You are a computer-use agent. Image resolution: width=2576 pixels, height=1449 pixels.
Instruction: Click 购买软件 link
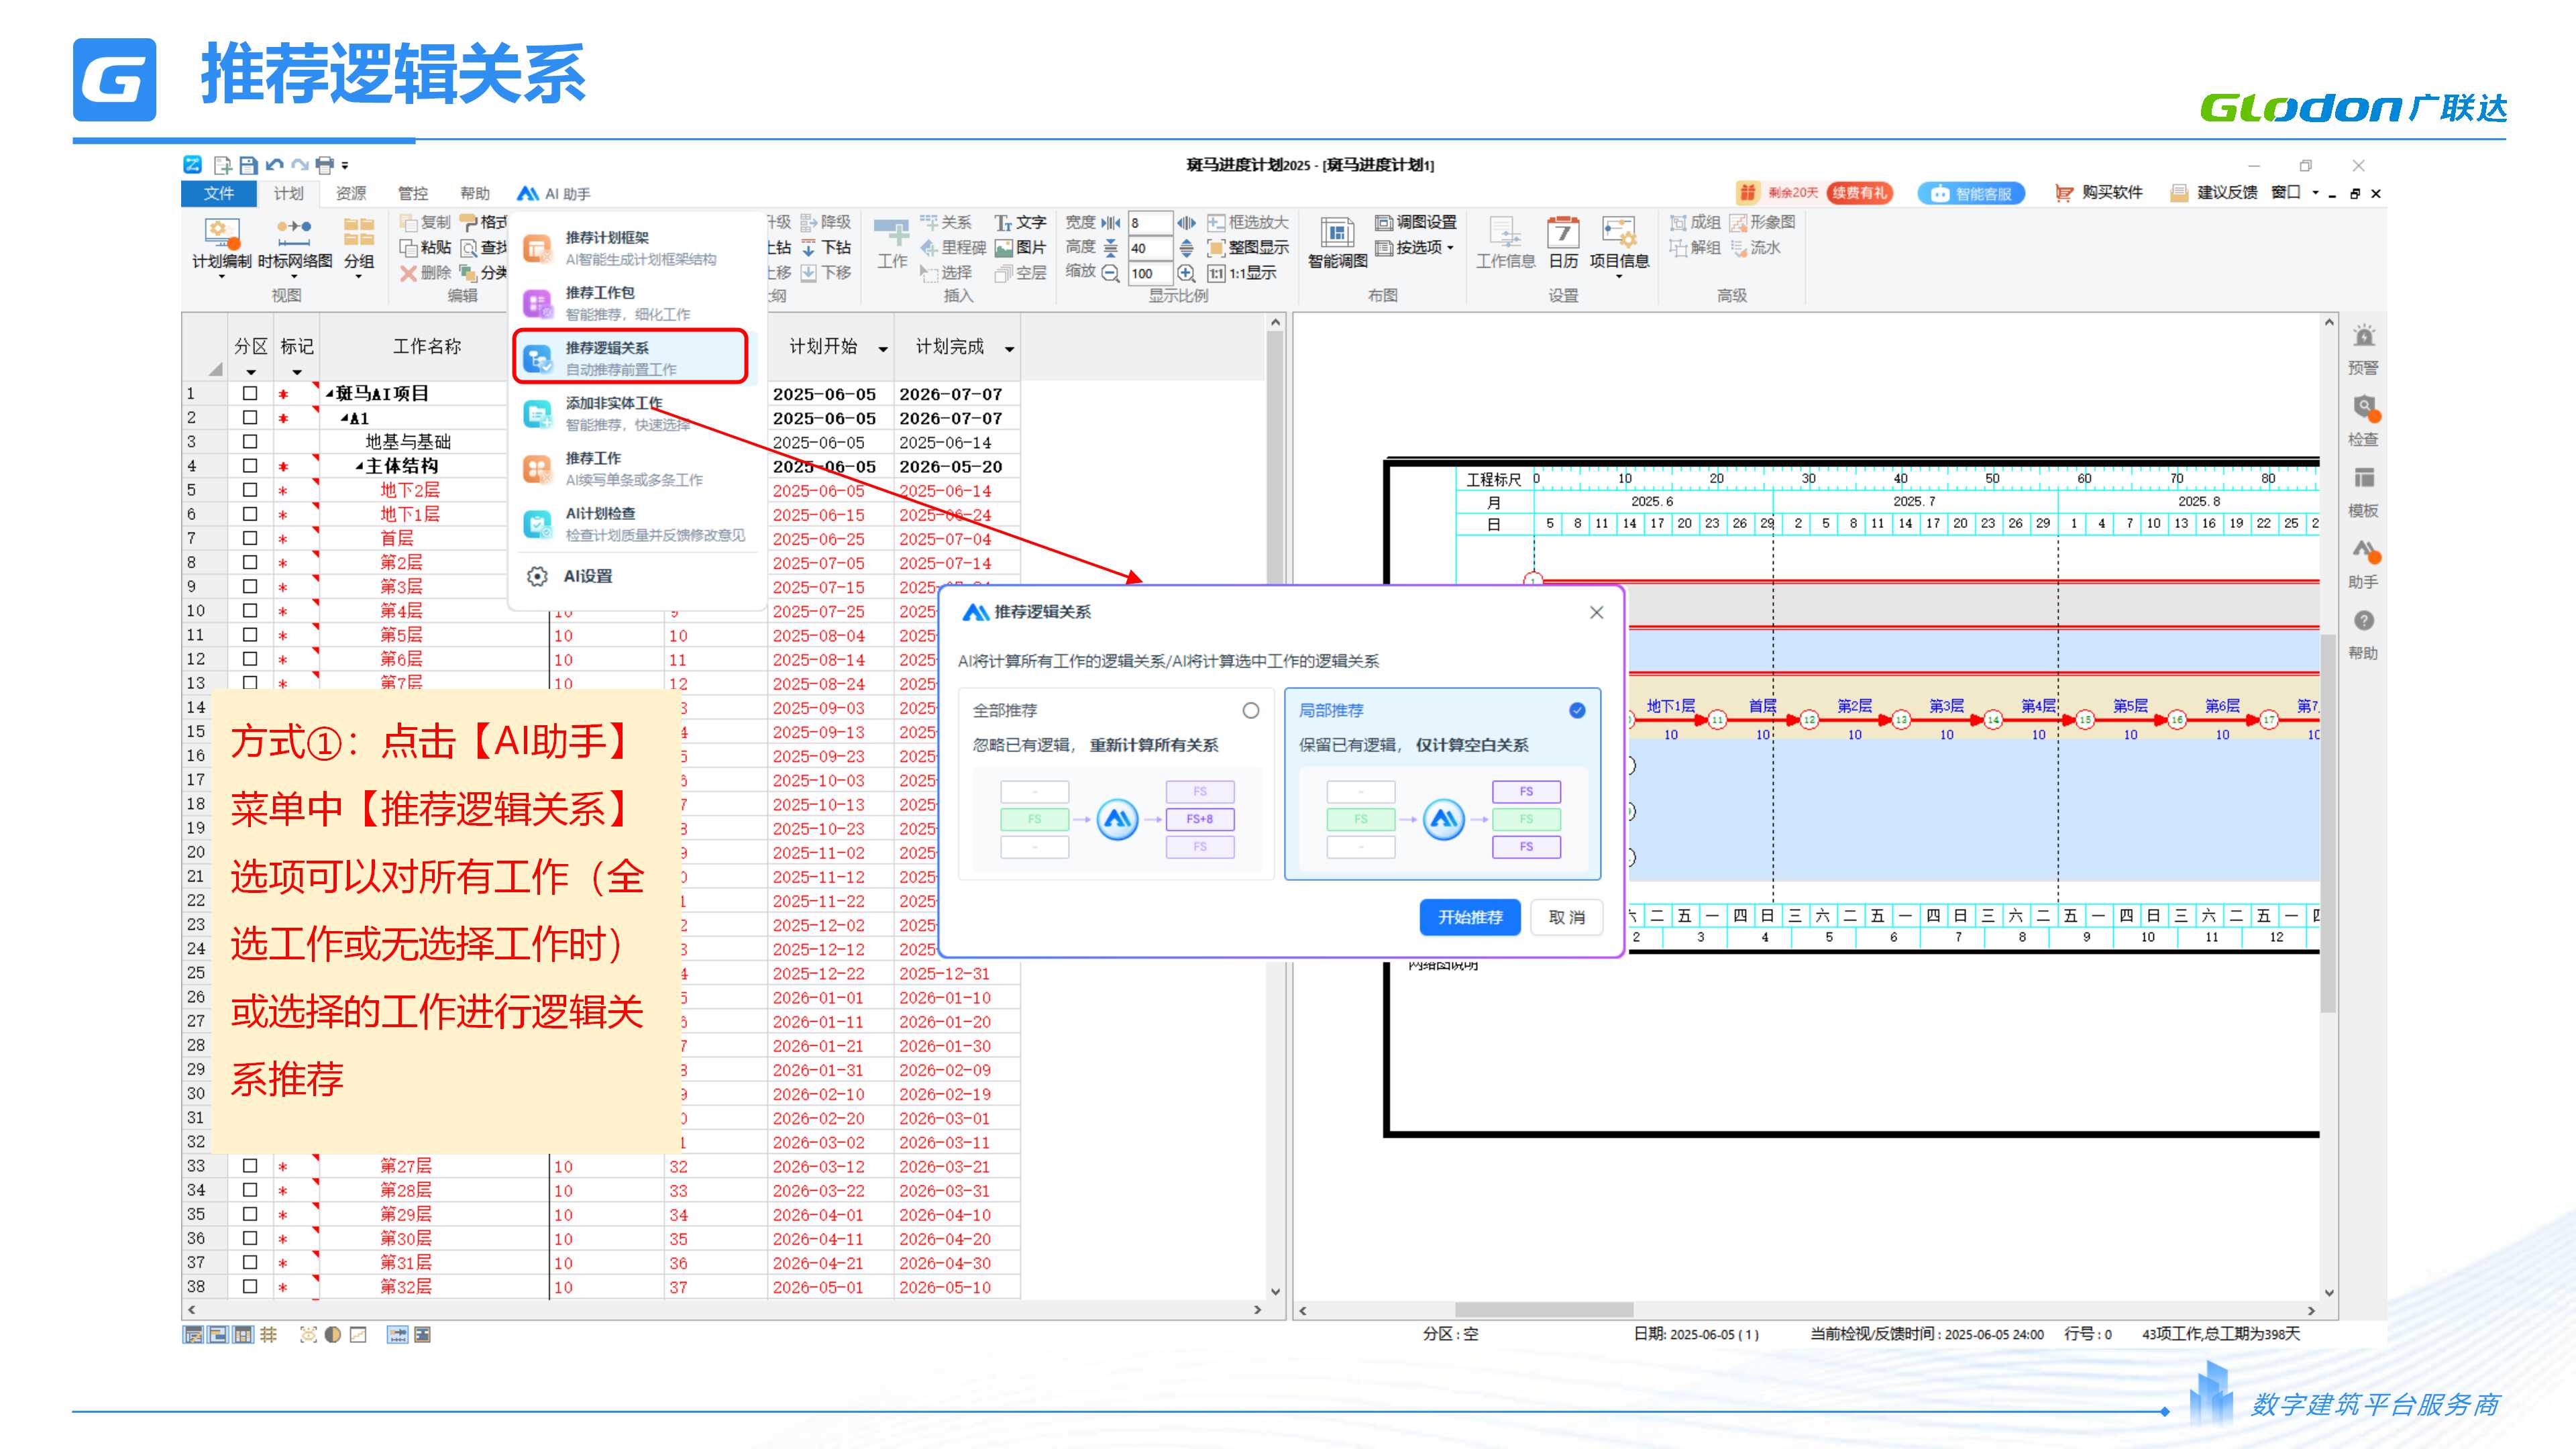pyautogui.click(x=2099, y=192)
